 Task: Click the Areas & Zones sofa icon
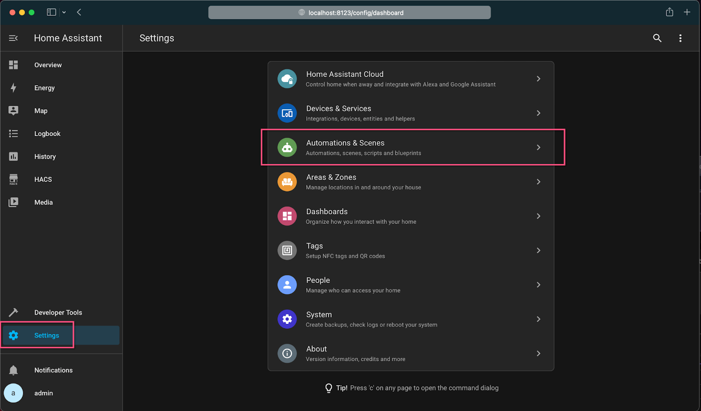tap(287, 182)
